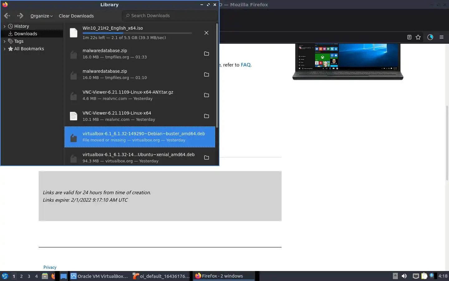Click the Forward arrow in Library toolbar
Image resolution: width=449 pixels, height=281 pixels.
tap(20, 16)
